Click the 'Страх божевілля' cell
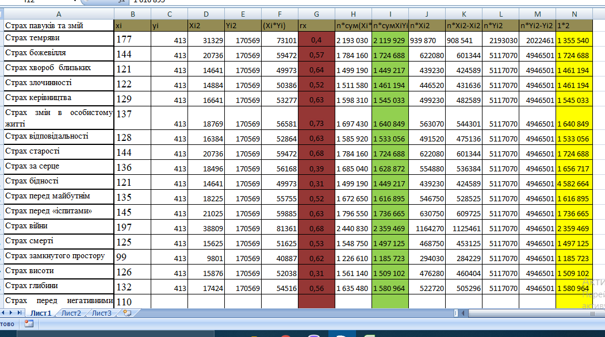The height and width of the screenshot is (337, 605). (x=59, y=53)
